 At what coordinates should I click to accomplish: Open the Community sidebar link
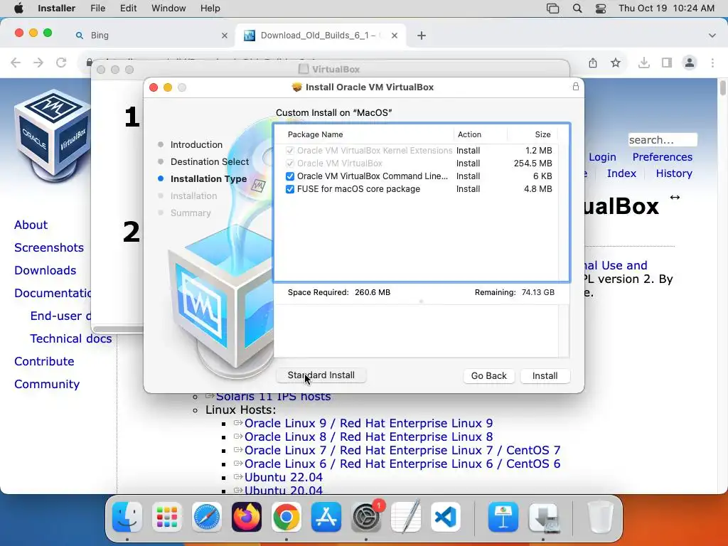coord(47,384)
